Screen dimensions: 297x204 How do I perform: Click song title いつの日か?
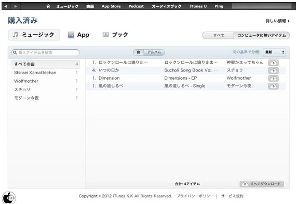coord(109,70)
